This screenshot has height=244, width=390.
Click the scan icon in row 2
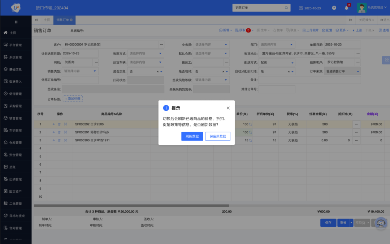tap(65, 132)
